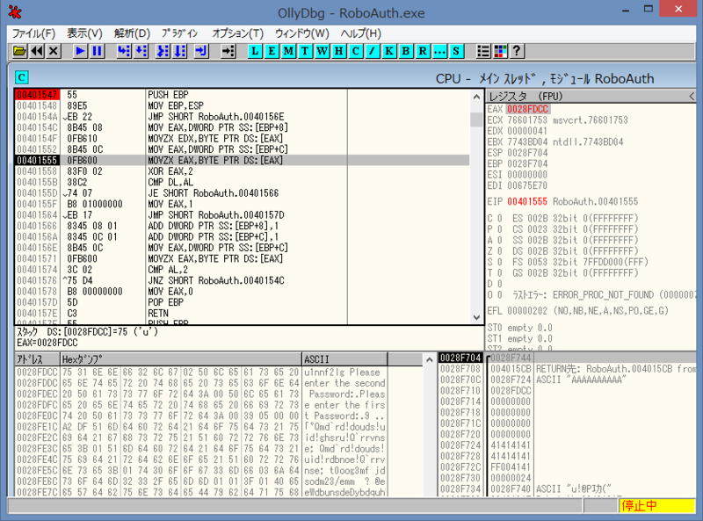Image resolution: width=703 pixels, height=521 pixels.
Task: Open Windows list with W button
Action: tap(323, 51)
